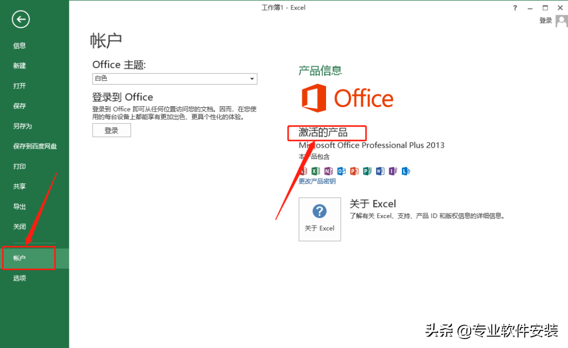The width and height of the screenshot is (568, 348).
Task: Click the large orange Office logo
Action: click(348, 98)
